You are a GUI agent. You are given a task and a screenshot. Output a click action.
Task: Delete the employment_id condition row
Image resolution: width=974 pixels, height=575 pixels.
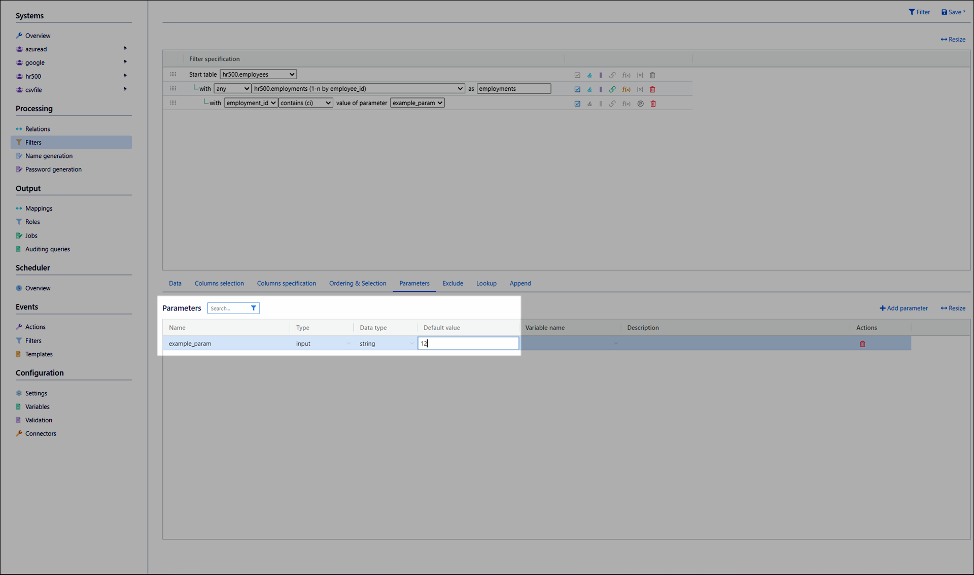[x=653, y=104]
